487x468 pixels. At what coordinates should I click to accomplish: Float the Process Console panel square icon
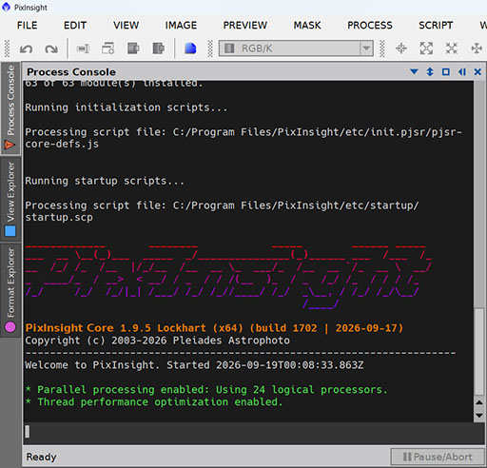coord(446,72)
